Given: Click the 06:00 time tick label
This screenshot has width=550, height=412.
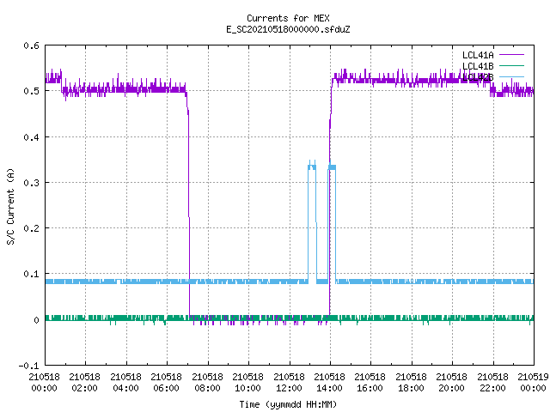Looking at the screenshot, I should (167, 388).
